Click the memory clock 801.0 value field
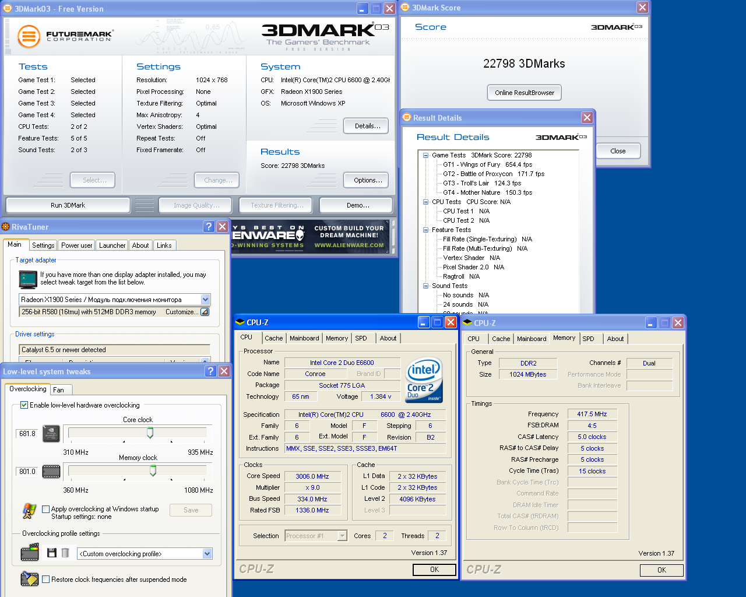The image size is (746, 597). pos(27,472)
